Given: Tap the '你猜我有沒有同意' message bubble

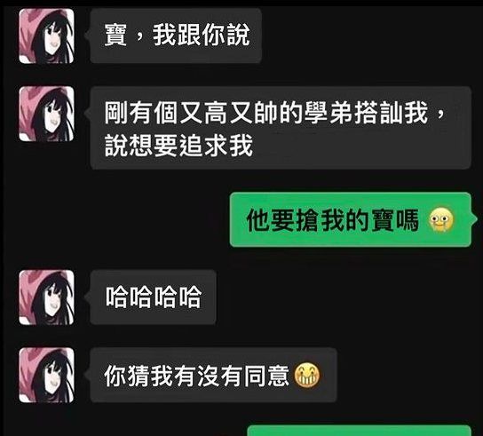Looking at the screenshot, I should pos(213,375).
